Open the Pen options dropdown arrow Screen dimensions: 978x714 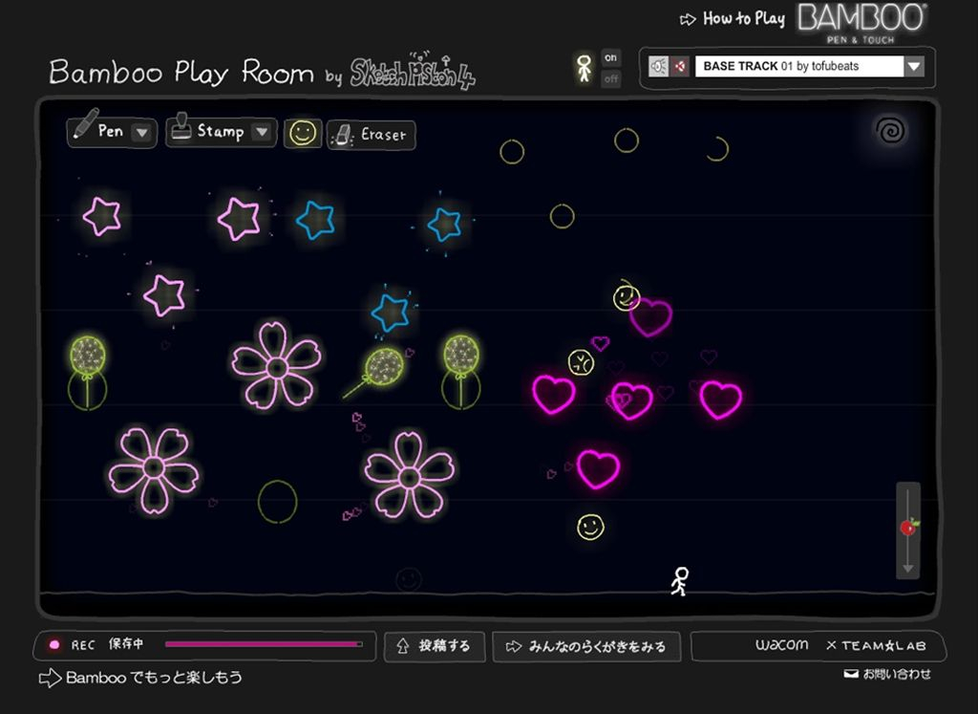point(142,132)
